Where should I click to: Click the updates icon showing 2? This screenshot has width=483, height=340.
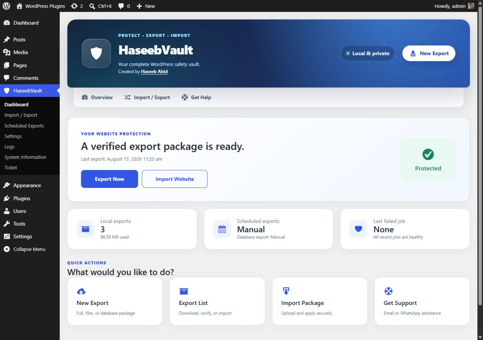tap(74, 6)
